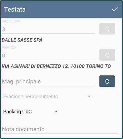The image size is (123, 139).
Task: Click the C button beside Intestatario field
Action: tap(107, 29)
